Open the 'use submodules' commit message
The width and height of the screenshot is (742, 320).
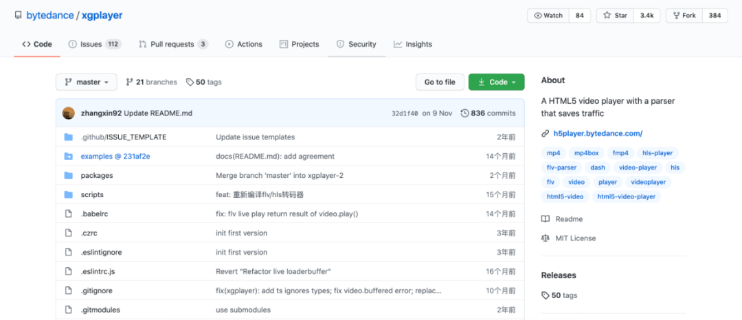(x=243, y=310)
